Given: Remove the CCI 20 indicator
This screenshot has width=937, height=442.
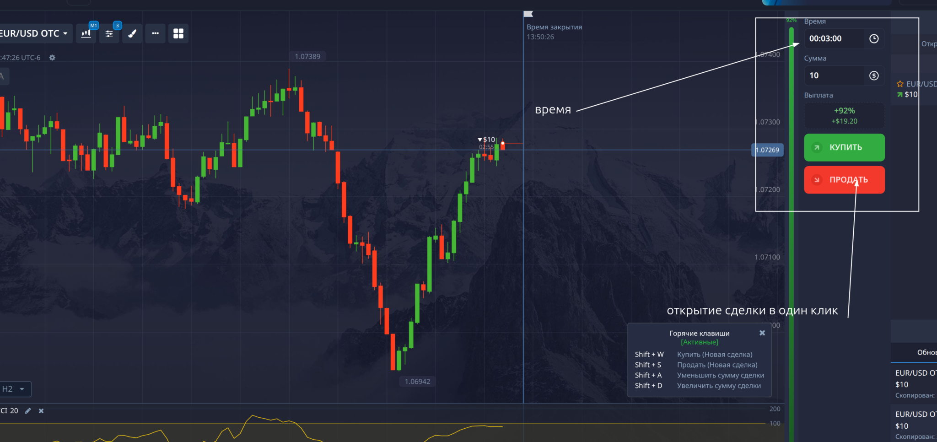Looking at the screenshot, I should point(41,411).
